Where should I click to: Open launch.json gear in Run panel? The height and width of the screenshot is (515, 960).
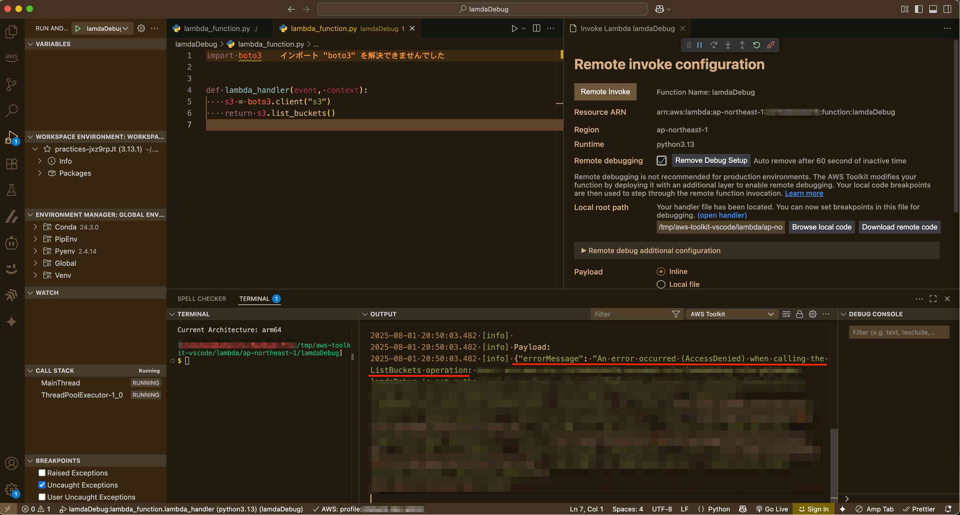point(141,28)
